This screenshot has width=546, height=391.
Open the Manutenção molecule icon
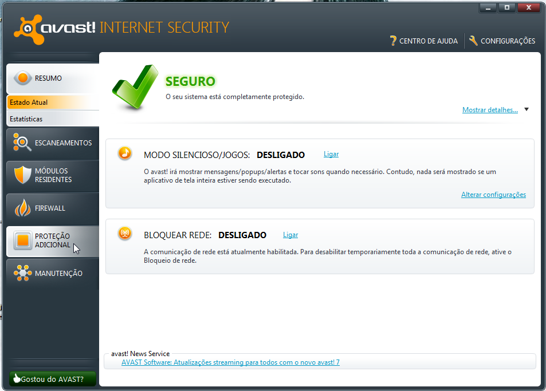22,273
